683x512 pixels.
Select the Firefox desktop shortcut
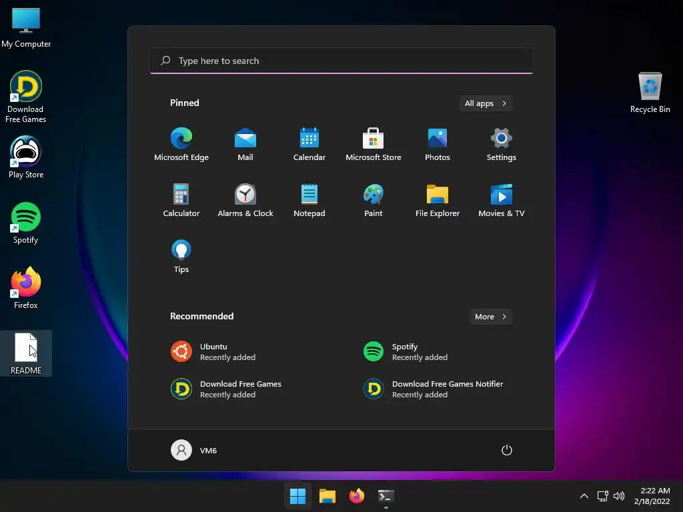click(26, 288)
